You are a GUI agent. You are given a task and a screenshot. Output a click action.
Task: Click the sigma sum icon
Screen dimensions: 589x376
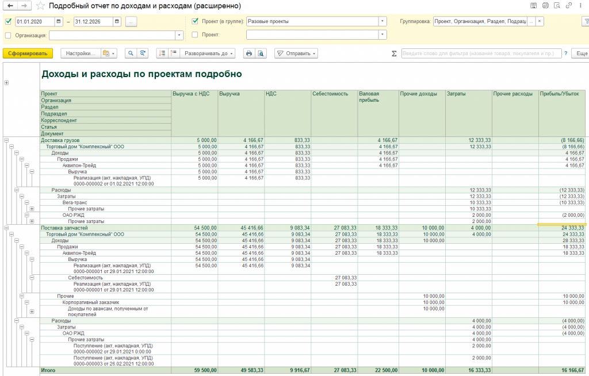pos(394,53)
